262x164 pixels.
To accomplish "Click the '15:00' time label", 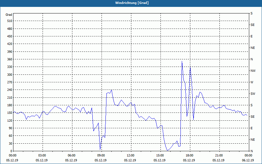I will (x=161, y=155).
